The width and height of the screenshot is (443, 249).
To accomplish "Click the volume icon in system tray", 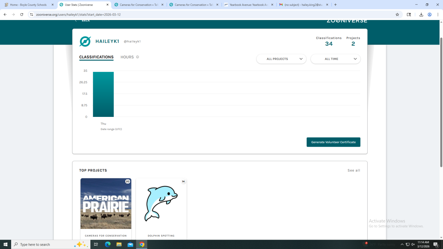I will (x=413, y=245).
